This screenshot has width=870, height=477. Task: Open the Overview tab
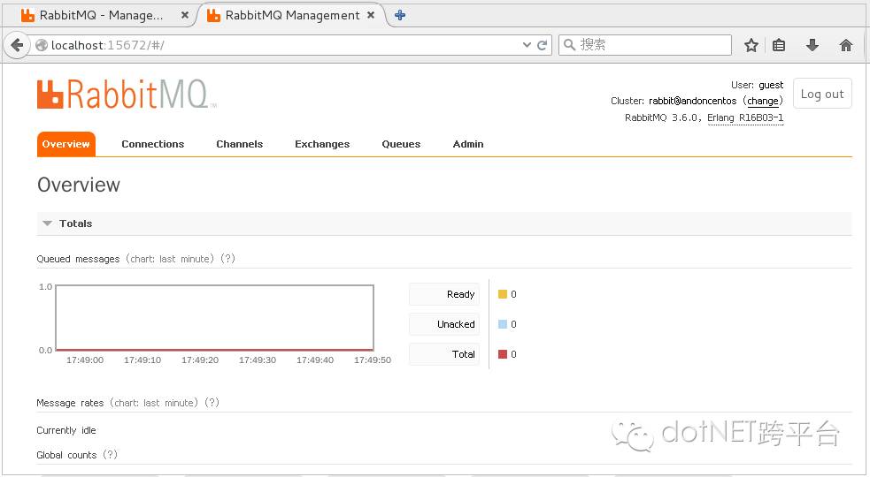[x=66, y=144]
